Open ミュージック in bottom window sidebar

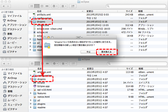(13, 104)
